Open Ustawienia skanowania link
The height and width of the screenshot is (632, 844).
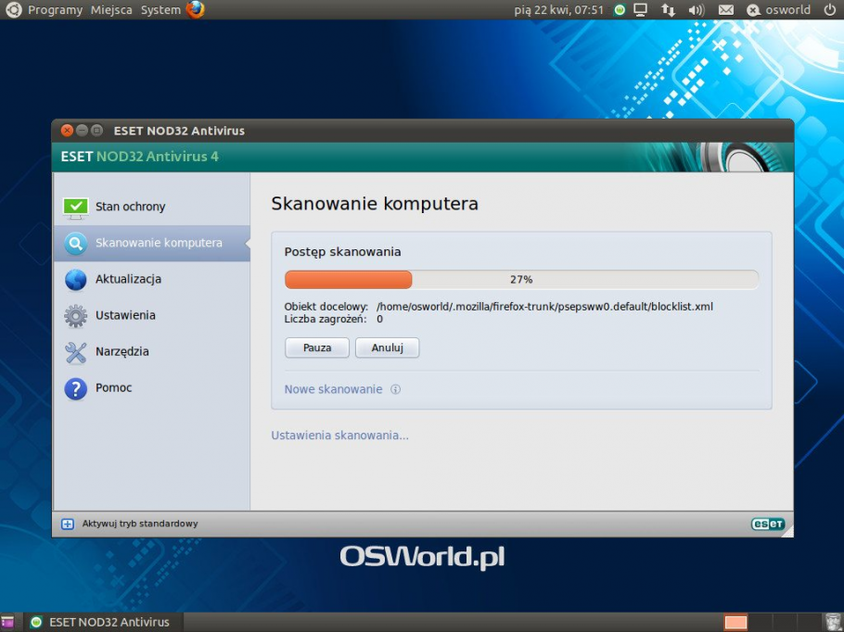pos(339,435)
